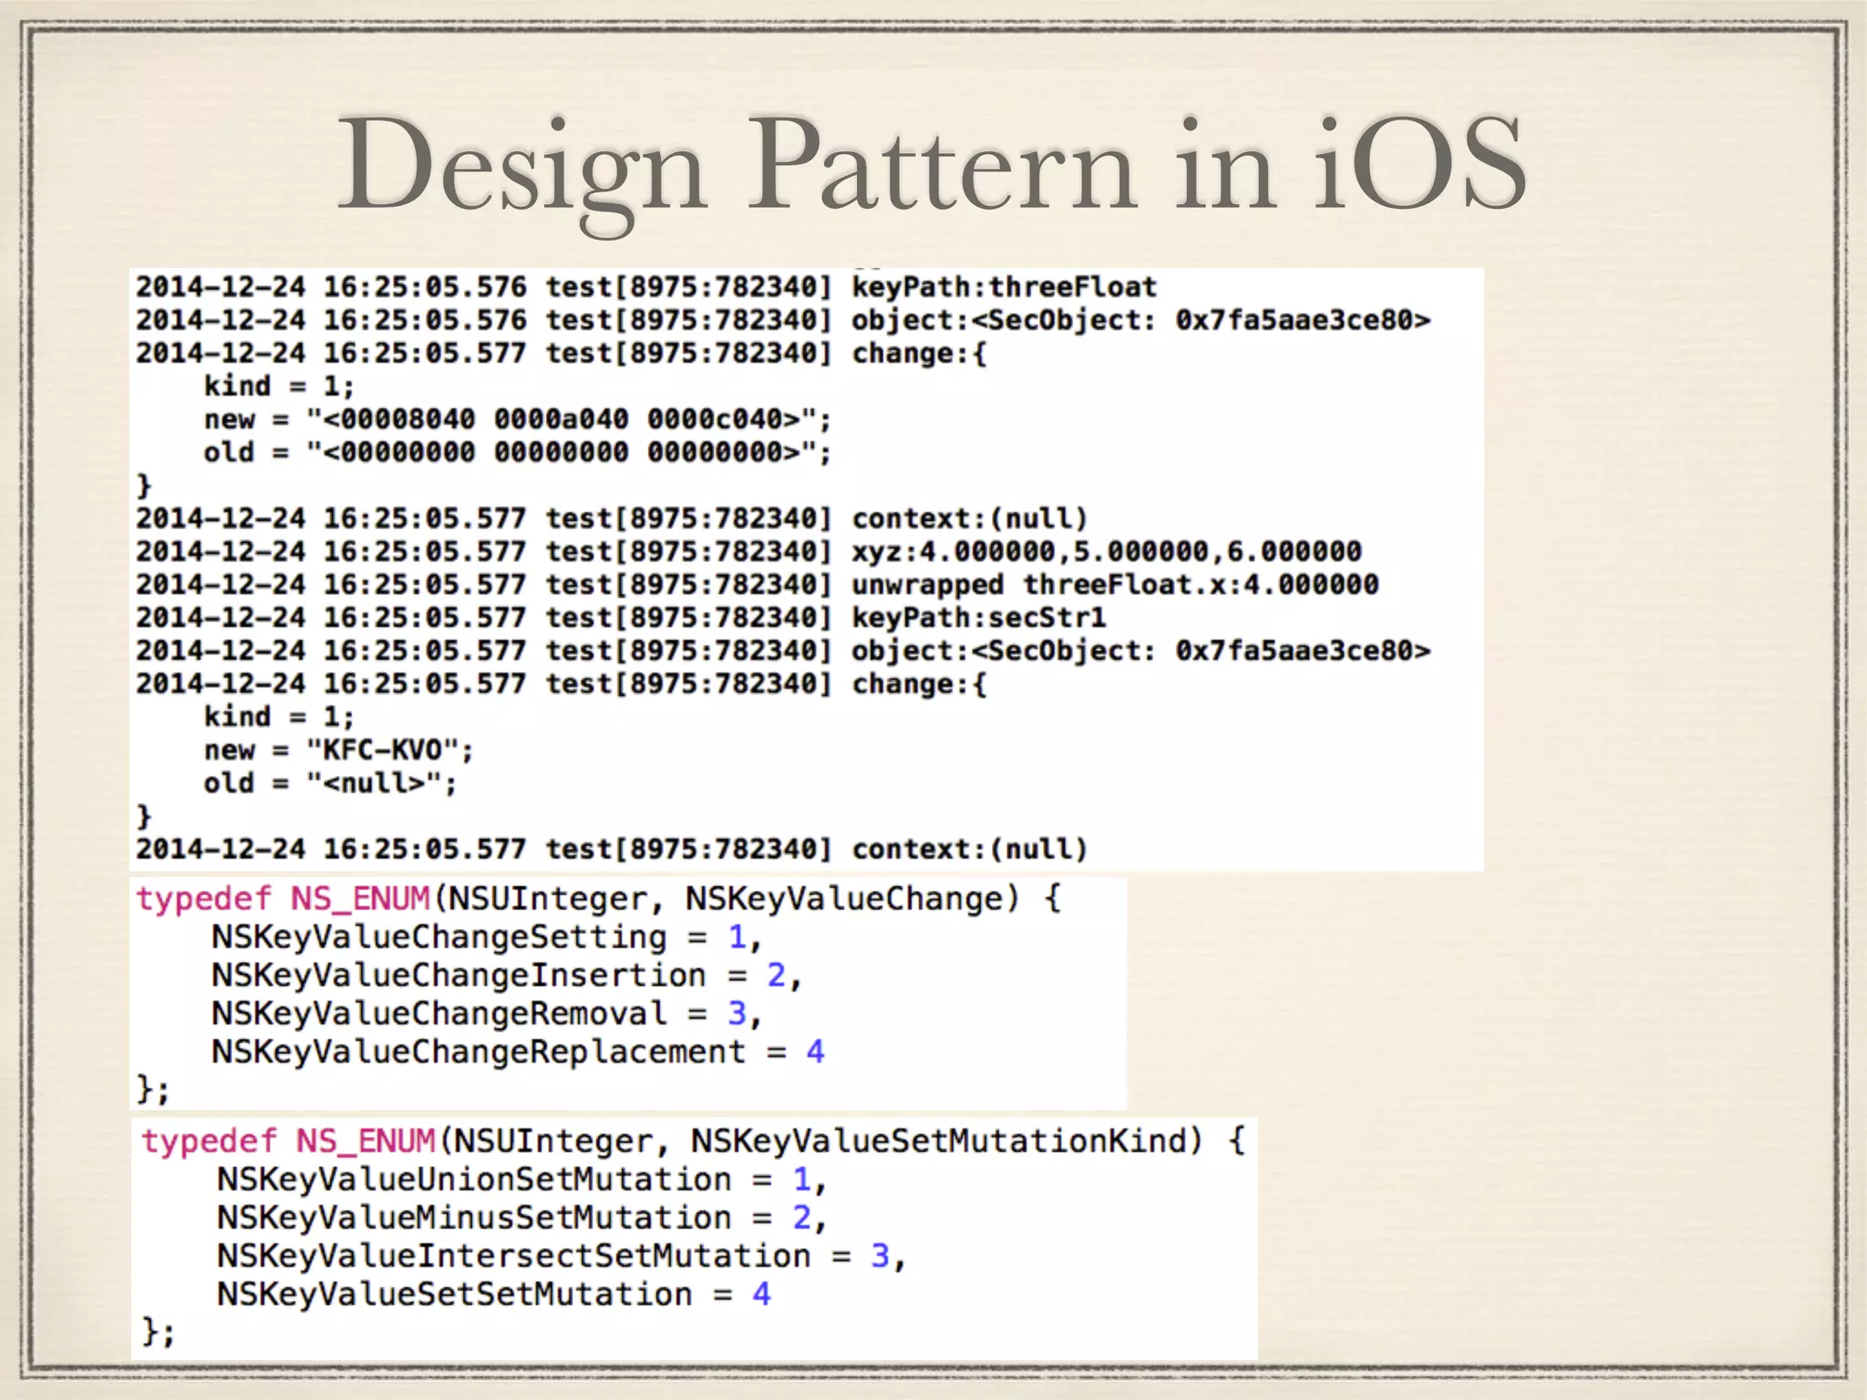The height and width of the screenshot is (1400, 1867).
Task: Click the line new = "<00008040 0000a040 0000c040>"
Action: (x=518, y=419)
